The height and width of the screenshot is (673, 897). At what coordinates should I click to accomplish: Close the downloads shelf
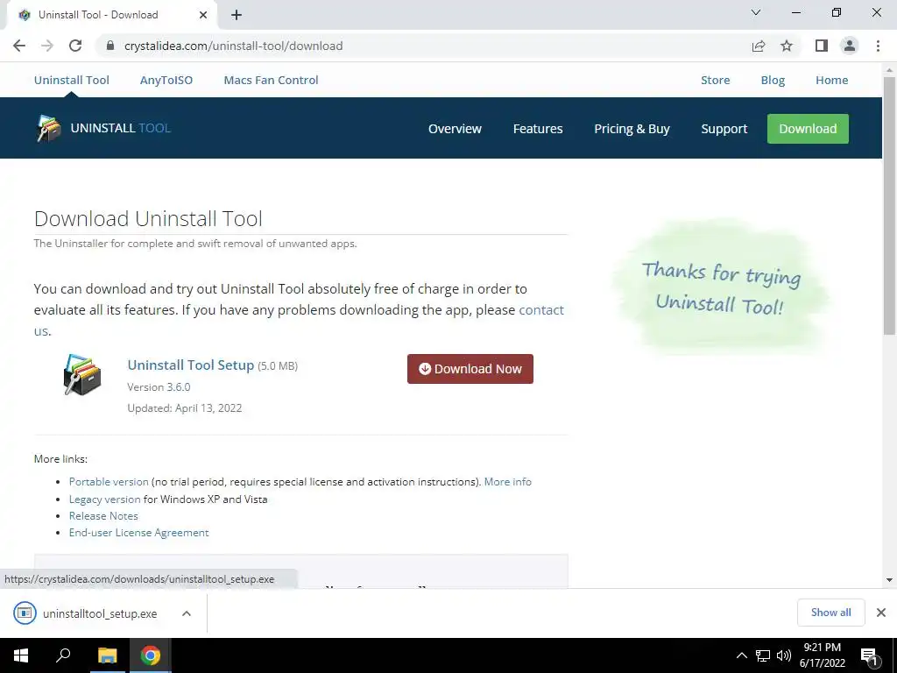(x=881, y=613)
